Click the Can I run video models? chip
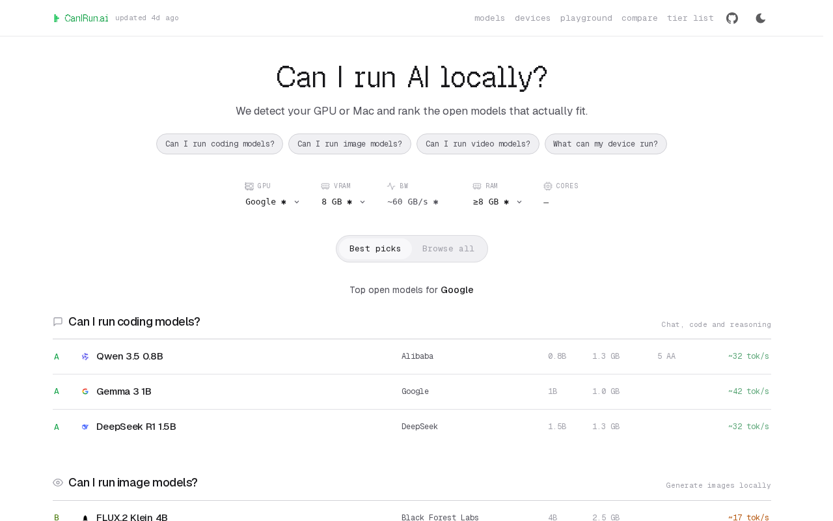Viewport: 833px width, 521px height. click(x=478, y=144)
